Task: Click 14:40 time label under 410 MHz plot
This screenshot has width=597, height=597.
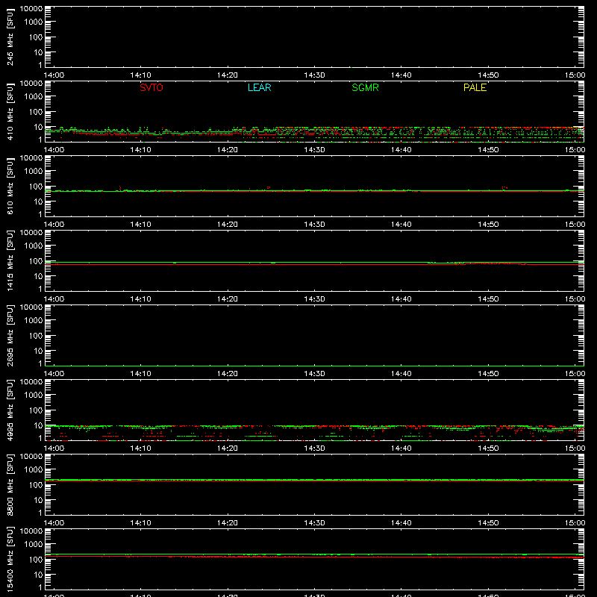Action: [x=401, y=150]
